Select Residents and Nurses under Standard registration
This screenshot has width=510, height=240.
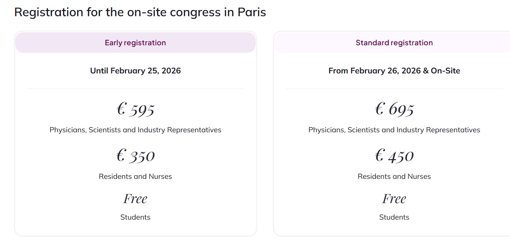(x=394, y=177)
